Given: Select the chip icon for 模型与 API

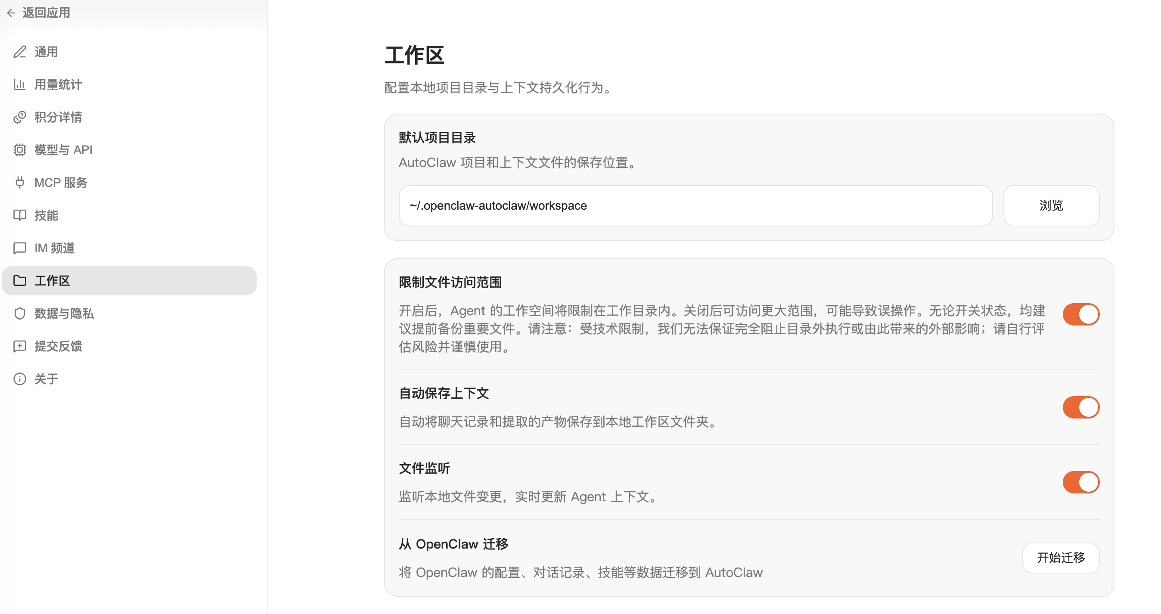Looking at the screenshot, I should tap(19, 149).
